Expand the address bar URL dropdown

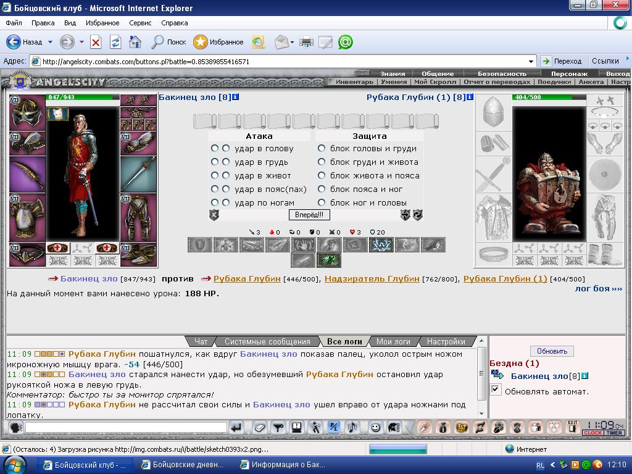click(x=531, y=62)
